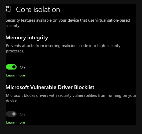This screenshot has height=134, width=142.
Task: Click the Microsoft Vulnerable Driver Blocklist heading
Action: pos(50,87)
